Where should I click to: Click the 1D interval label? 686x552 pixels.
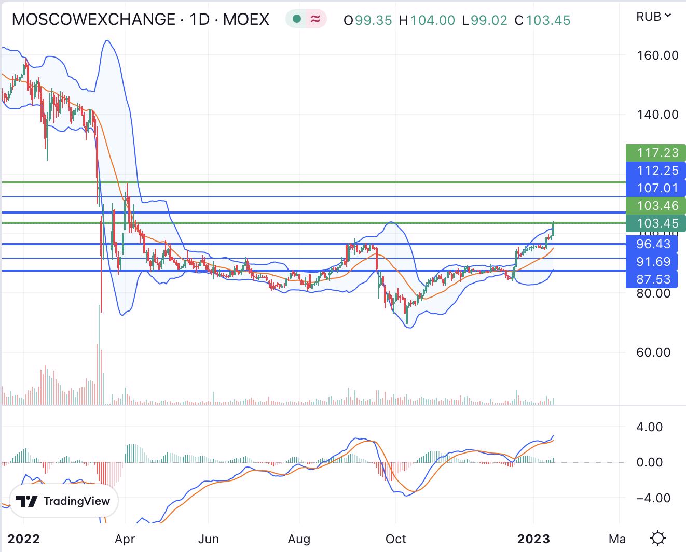[x=199, y=19]
